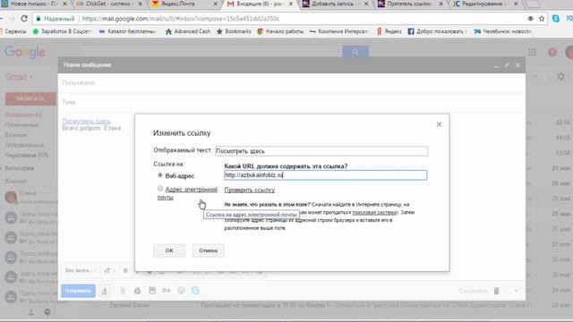This screenshot has height=322, width=573.
Task: Switch to the Прятатель ссылок browser tab
Action: pos(410,4)
